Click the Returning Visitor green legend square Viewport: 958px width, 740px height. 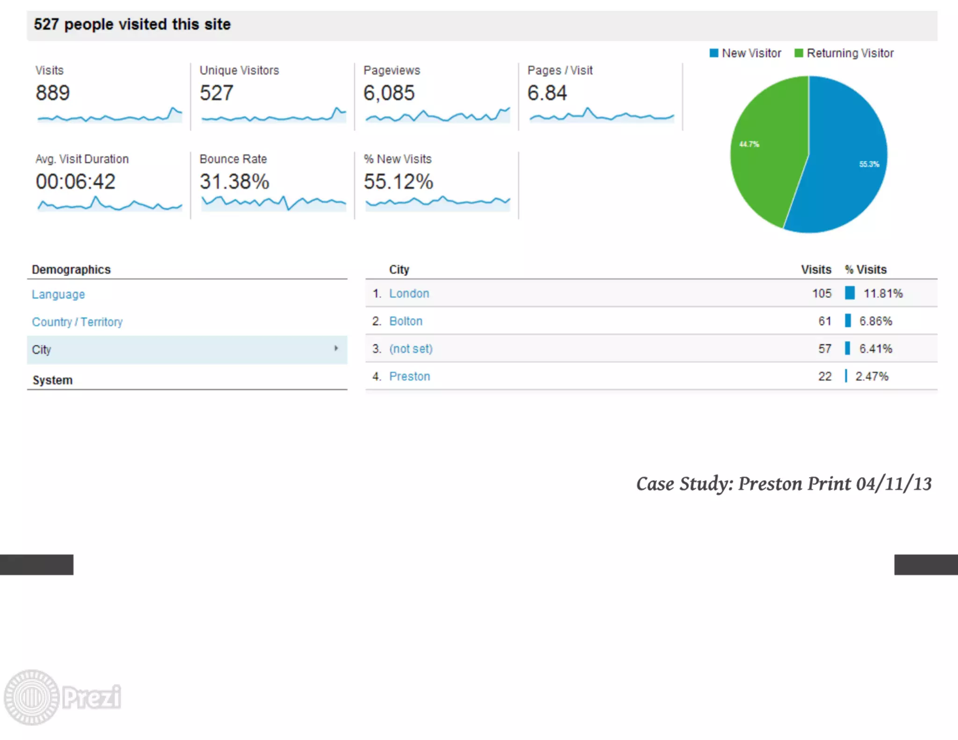click(x=798, y=53)
